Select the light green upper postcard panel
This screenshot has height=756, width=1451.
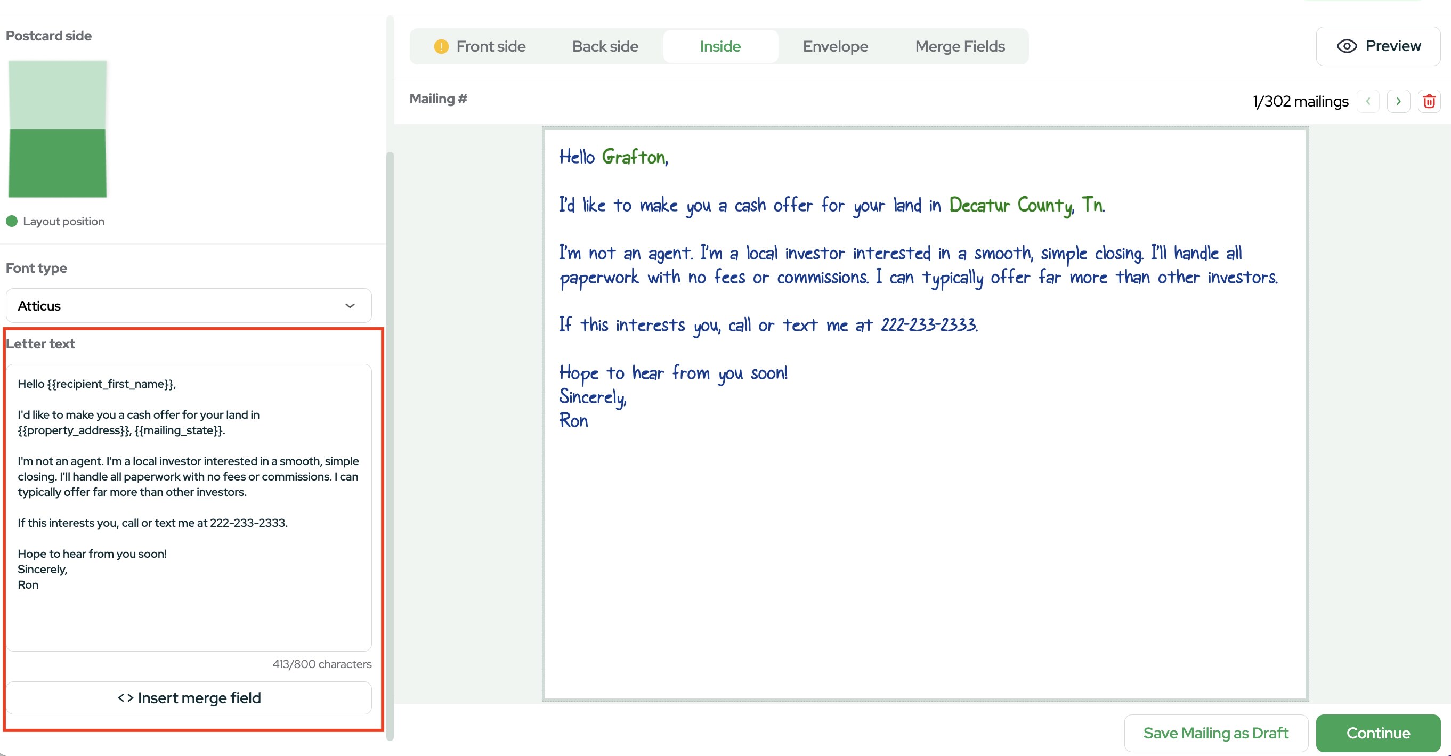[58, 95]
